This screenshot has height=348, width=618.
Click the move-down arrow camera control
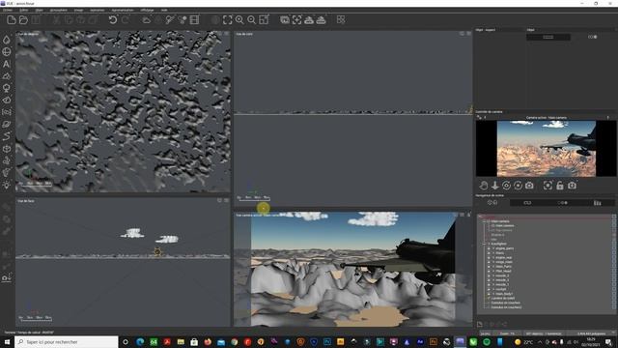494,185
